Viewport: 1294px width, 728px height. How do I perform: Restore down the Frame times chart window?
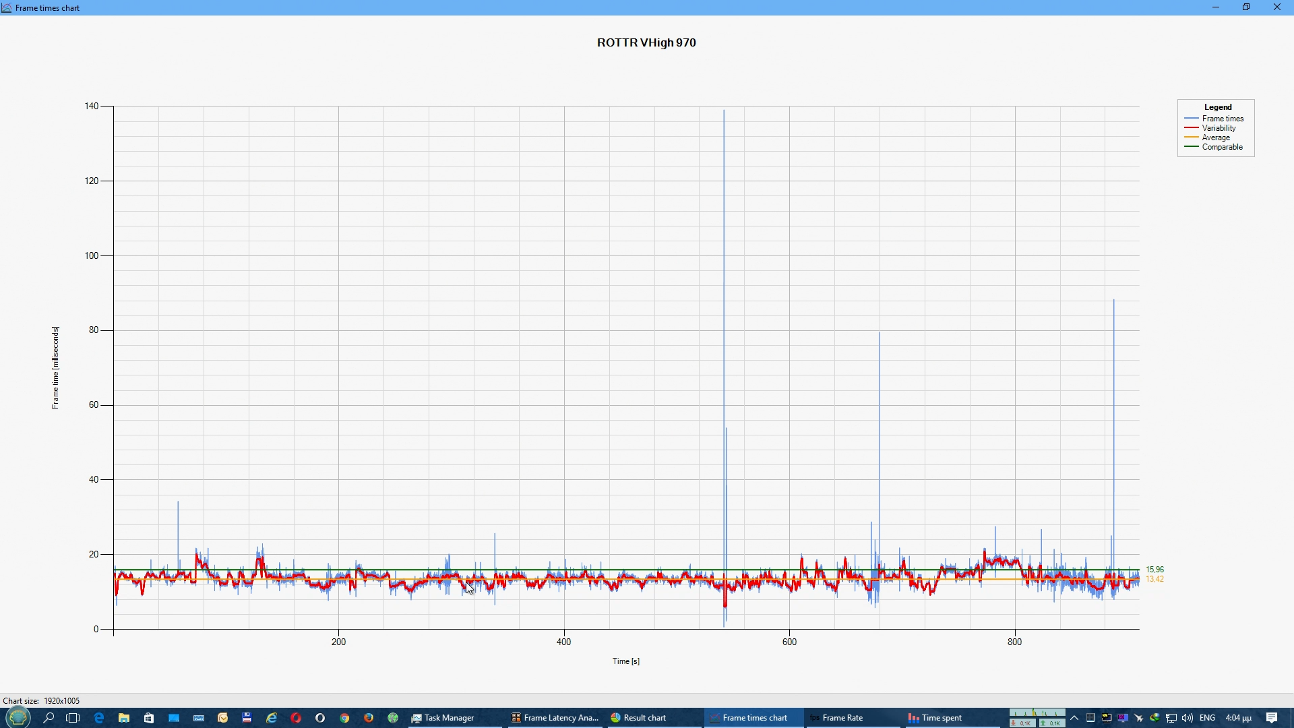click(1246, 7)
